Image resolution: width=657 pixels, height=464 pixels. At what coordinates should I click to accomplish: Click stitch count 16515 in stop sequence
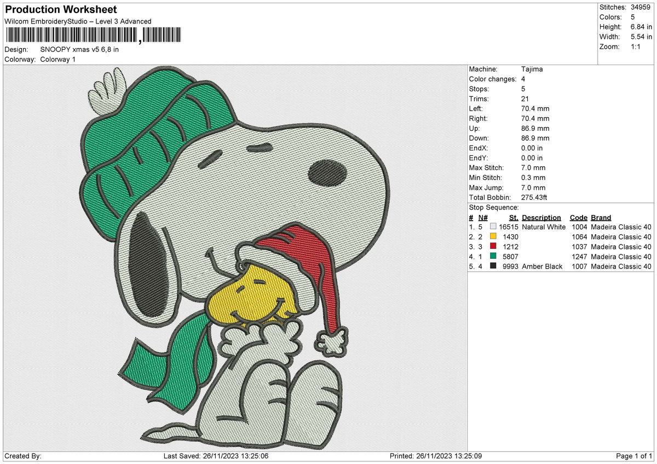point(509,227)
